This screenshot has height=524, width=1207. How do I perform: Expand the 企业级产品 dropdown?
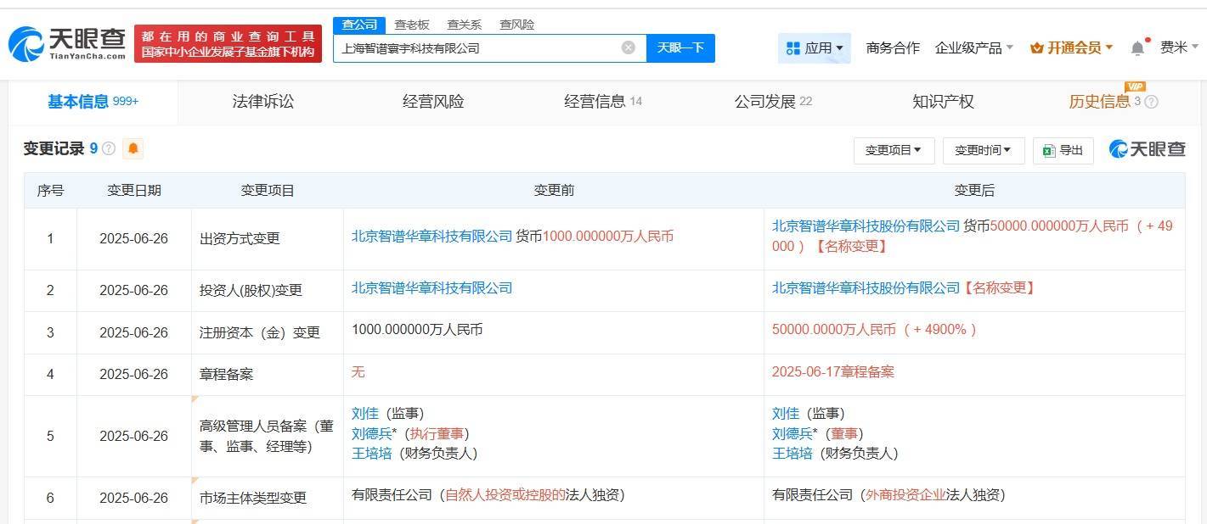click(x=973, y=47)
